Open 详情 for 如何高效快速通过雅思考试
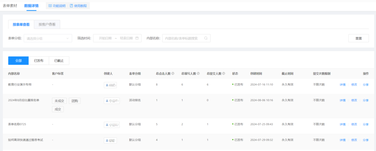The width and height of the screenshot is (376, 151). (343, 140)
